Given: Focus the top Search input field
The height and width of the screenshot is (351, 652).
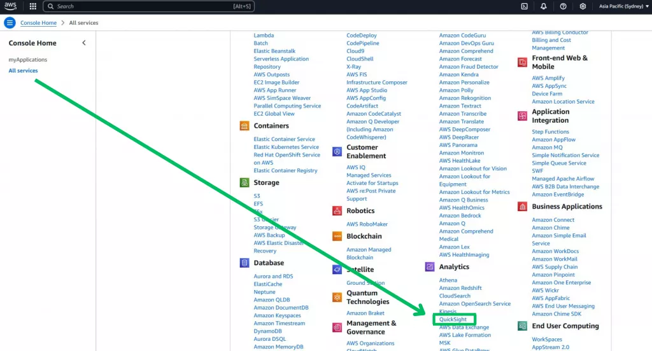Looking at the screenshot, I should point(140,6).
